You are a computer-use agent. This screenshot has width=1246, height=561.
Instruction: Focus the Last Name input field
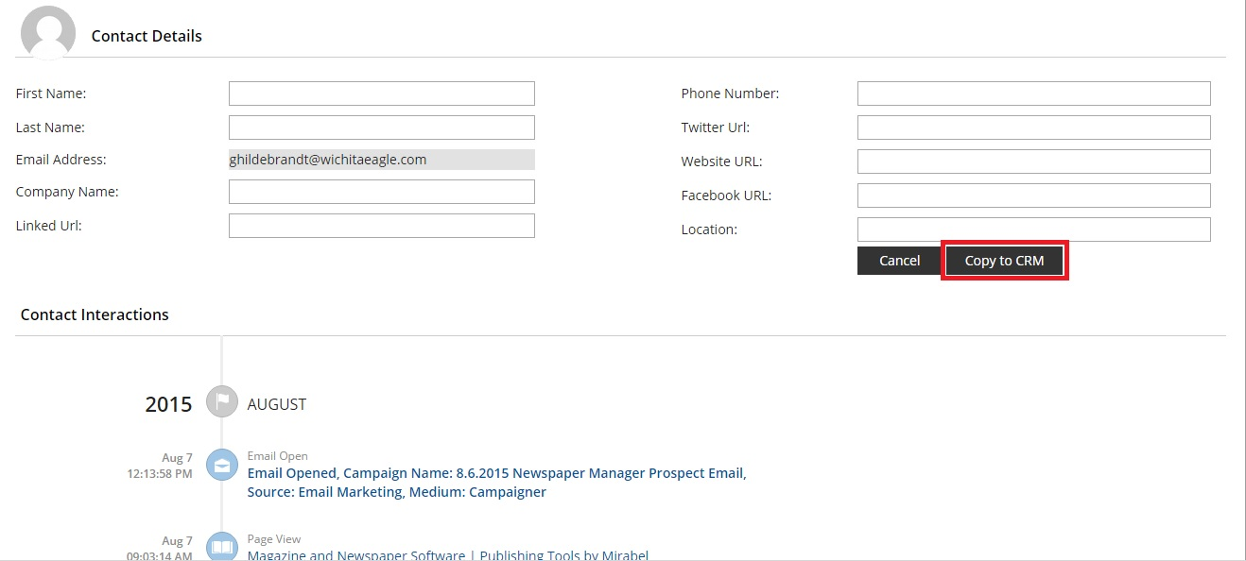[x=382, y=127]
